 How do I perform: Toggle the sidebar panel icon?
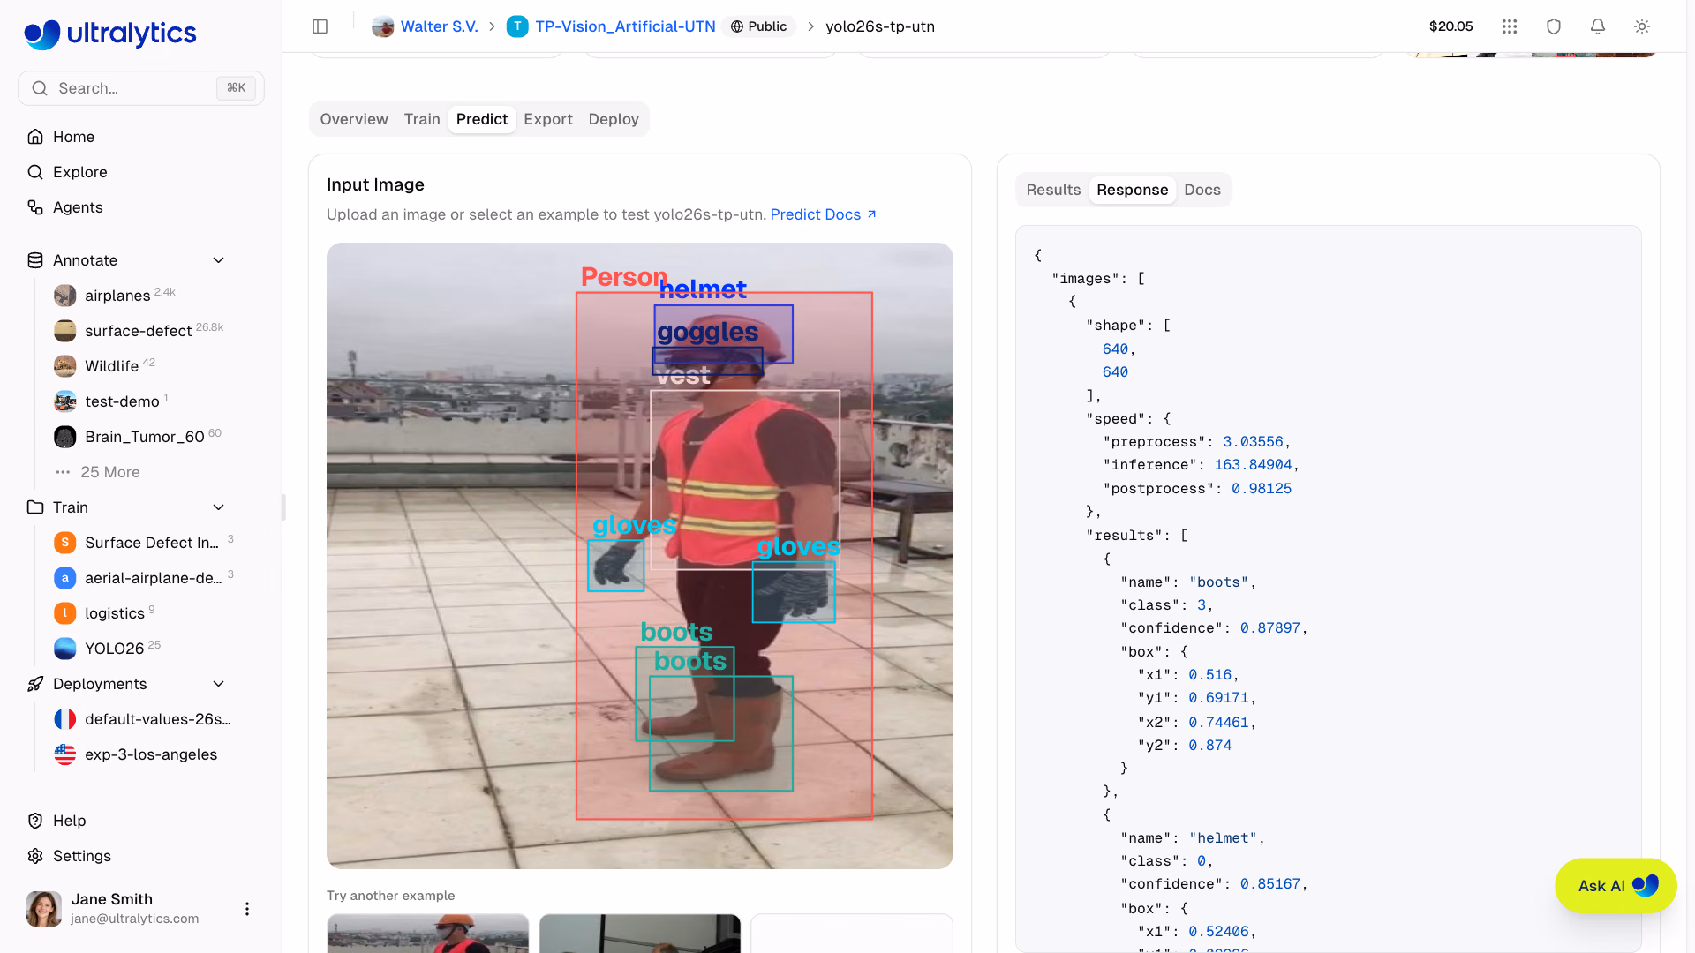320,26
